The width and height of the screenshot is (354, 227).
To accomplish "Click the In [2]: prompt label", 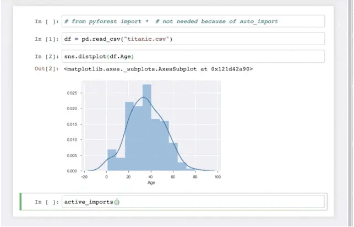I will click(x=47, y=56).
